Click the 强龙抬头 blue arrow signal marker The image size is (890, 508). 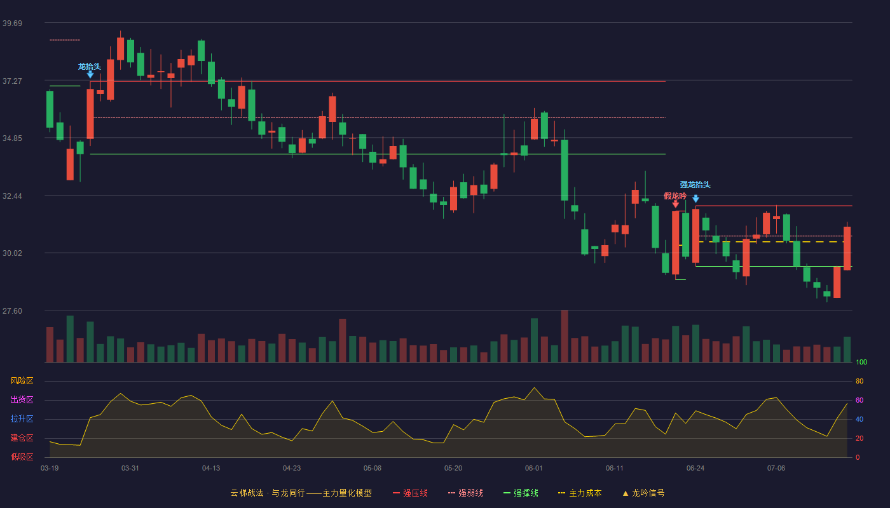coord(695,199)
